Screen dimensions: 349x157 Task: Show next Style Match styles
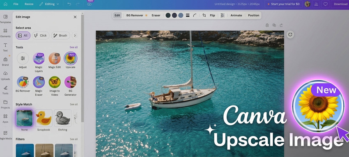pyautogui.click(x=75, y=118)
